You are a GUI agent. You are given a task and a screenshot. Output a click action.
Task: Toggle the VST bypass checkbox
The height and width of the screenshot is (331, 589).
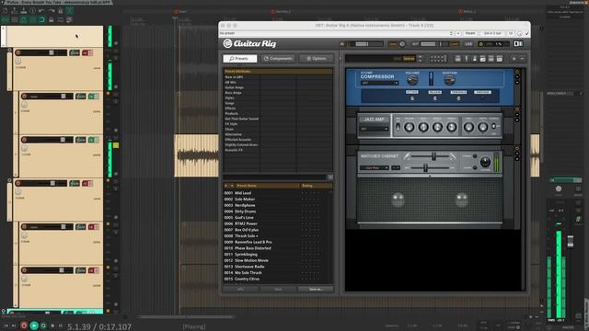[x=527, y=33]
